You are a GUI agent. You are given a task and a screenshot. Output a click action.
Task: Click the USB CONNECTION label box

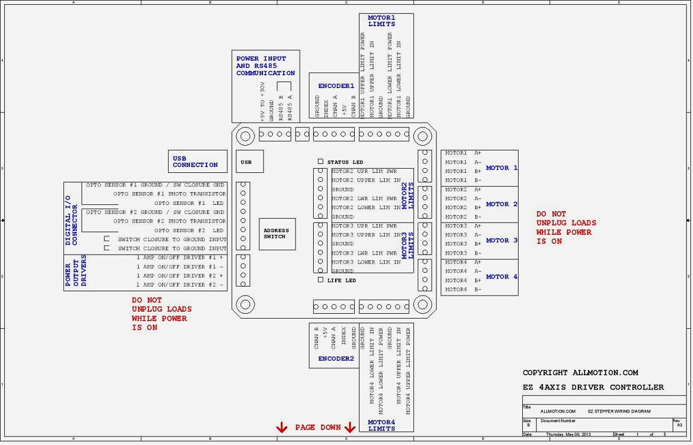pyautogui.click(x=197, y=161)
